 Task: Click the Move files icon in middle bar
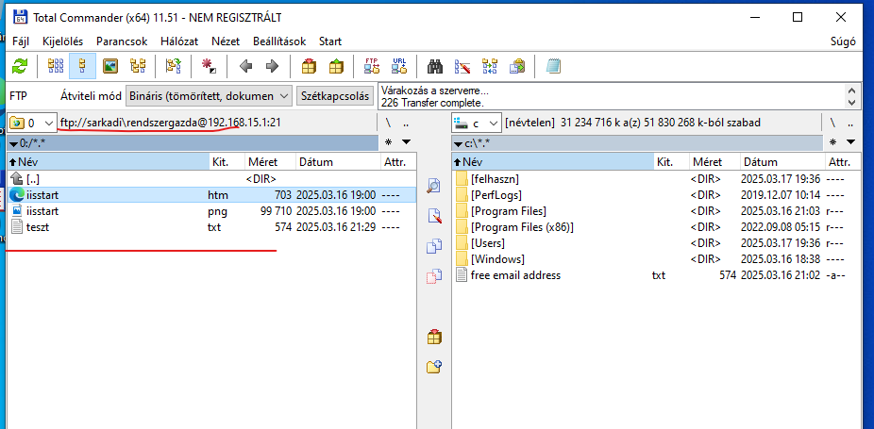[x=434, y=276]
